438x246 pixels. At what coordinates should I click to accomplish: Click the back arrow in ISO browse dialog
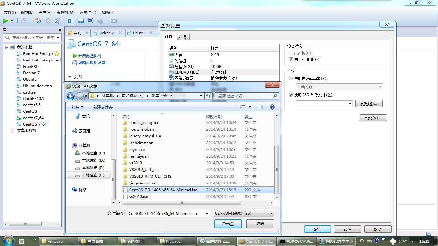coord(71,96)
